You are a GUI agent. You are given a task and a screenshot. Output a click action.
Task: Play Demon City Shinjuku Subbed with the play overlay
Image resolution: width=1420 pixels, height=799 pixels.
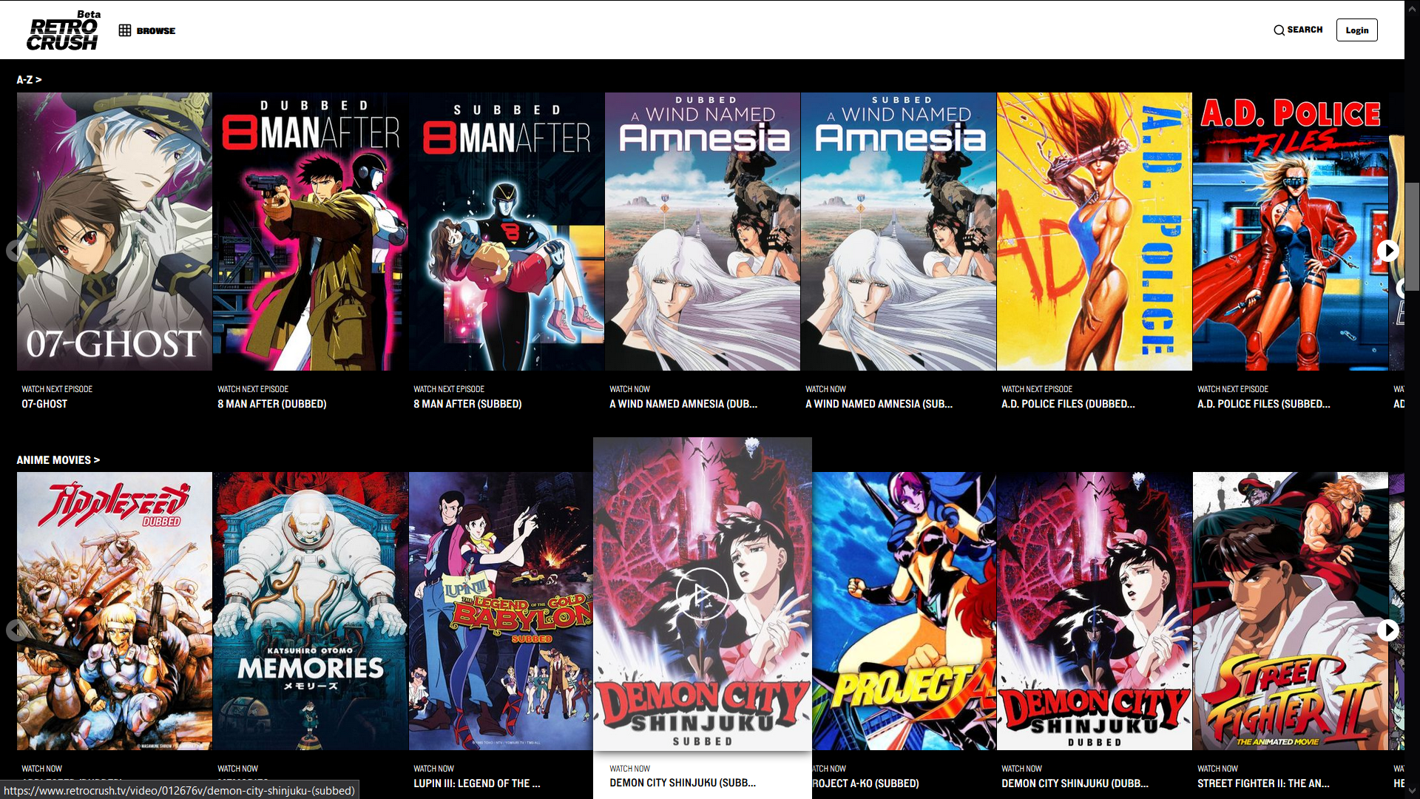[702, 593]
